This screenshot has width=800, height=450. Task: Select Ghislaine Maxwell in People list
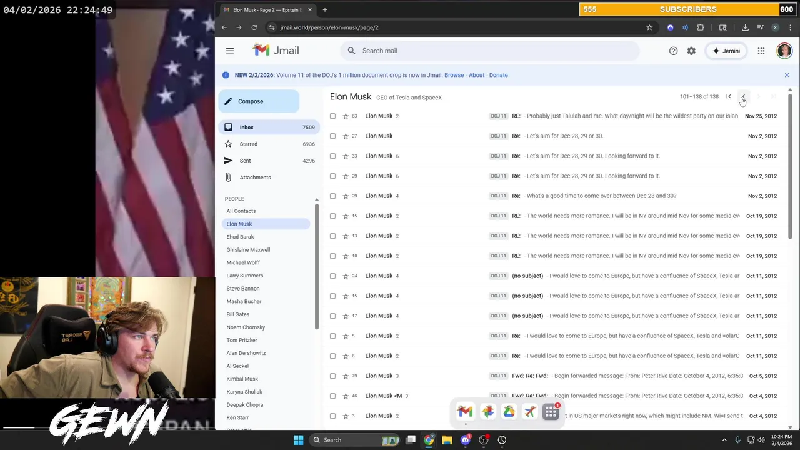coord(248,250)
